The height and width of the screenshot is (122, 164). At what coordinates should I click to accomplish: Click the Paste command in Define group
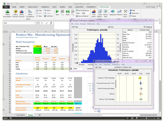coord(39,13)
